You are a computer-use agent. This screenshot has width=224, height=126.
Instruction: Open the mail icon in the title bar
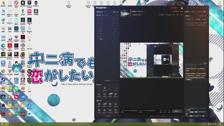pyautogui.click(x=194, y=8)
